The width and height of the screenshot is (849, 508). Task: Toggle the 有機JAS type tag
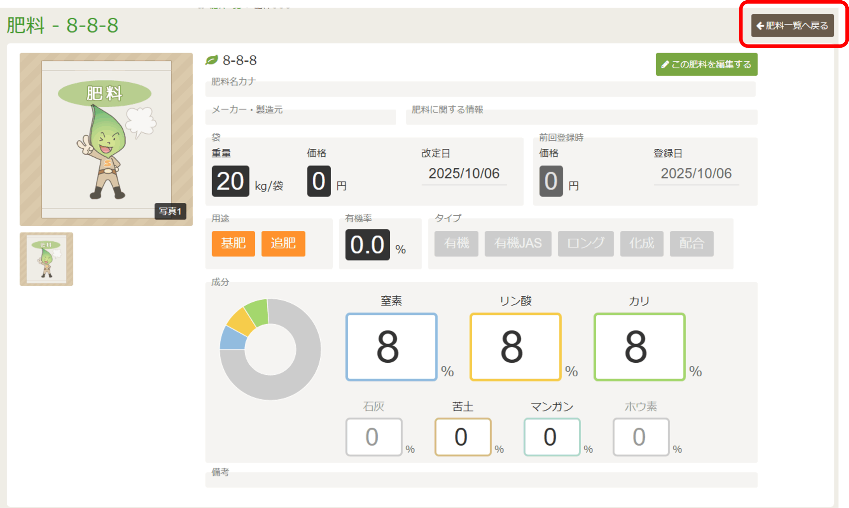point(518,244)
